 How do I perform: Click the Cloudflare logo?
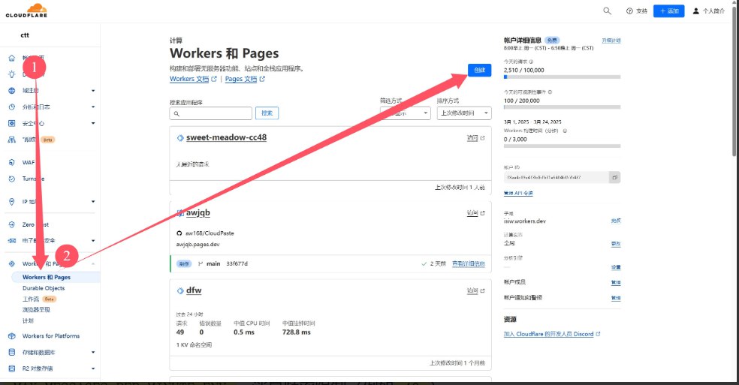click(x=26, y=11)
